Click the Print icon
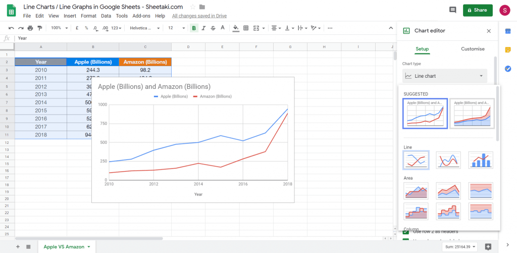The width and height of the screenshot is (517, 253). pyautogui.click(x=30, y=28)
